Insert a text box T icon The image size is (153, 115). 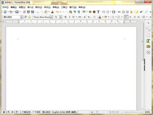click(98, 12)
